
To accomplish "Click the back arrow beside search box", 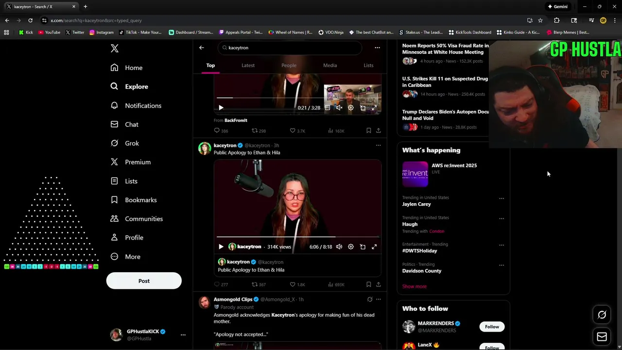I will (x=202, y=48).
